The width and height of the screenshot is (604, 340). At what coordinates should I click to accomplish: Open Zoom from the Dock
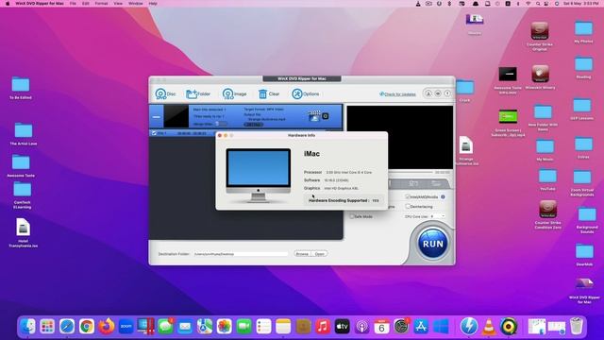click(x=126, y=327)
